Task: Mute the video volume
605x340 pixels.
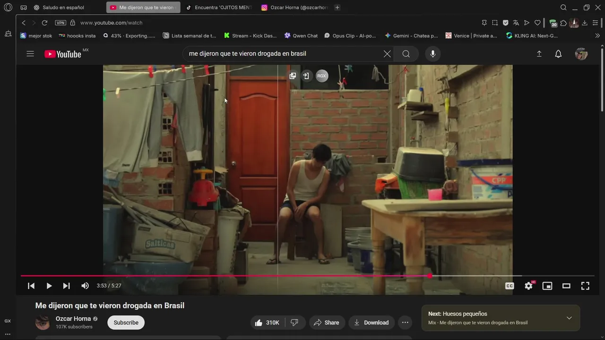Action: pyautogui.click(x=85, y=286)
